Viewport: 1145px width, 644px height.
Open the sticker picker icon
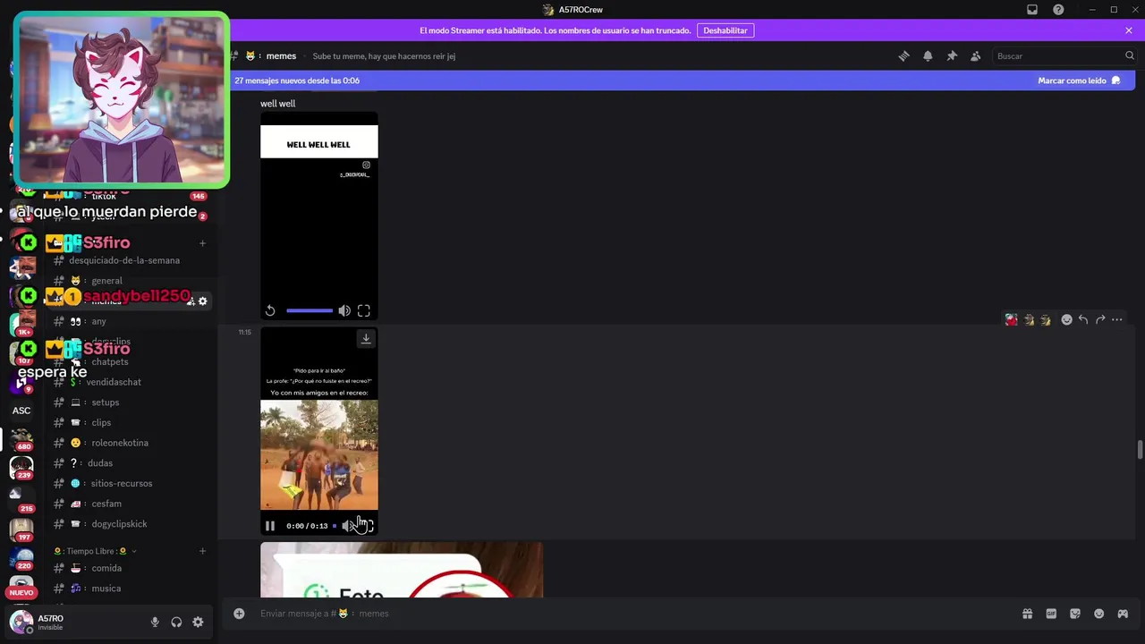[1075, 614]
